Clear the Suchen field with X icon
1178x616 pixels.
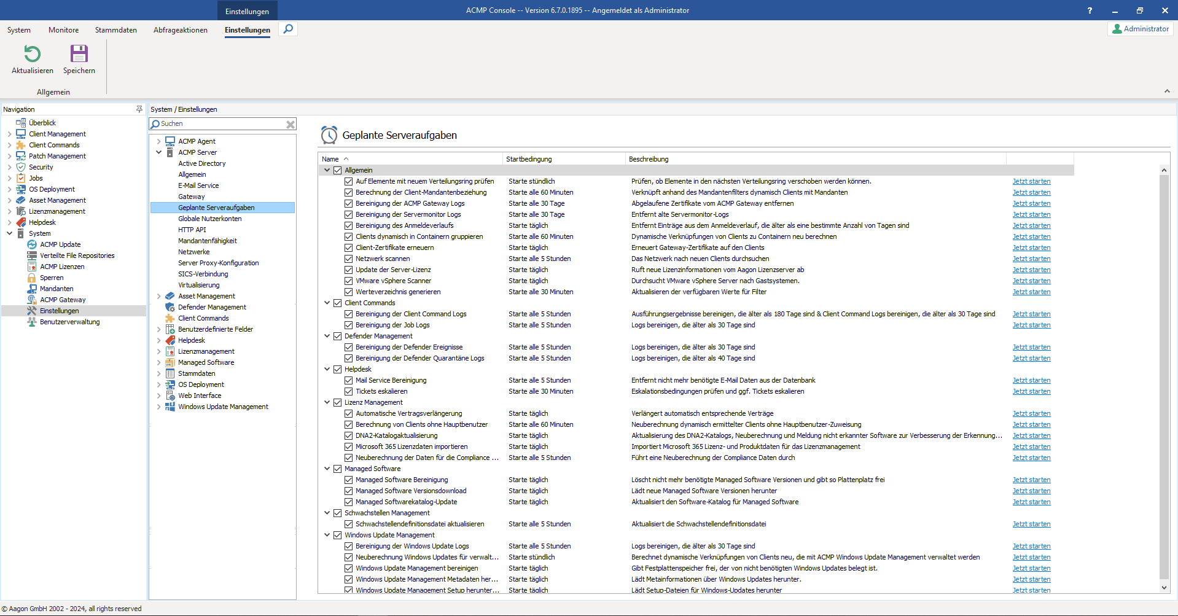(291, 124)
